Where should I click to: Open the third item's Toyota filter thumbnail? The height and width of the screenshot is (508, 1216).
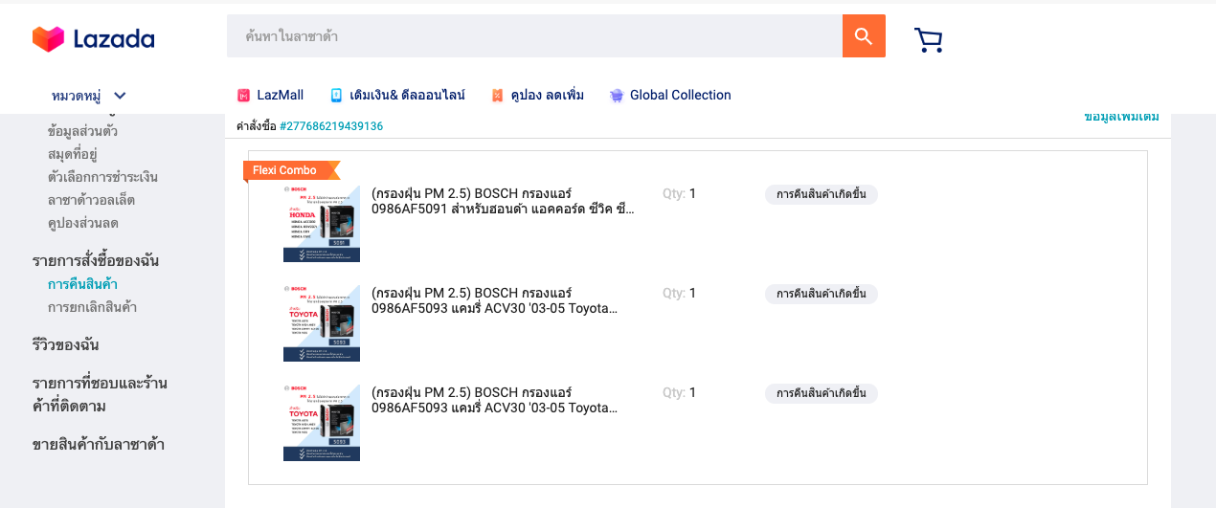pos(322,423)
